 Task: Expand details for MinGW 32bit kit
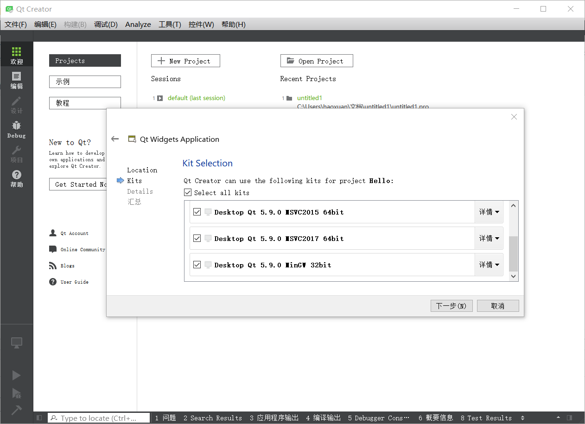point(489,265)
